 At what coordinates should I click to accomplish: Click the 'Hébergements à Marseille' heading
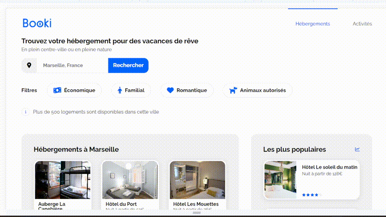76,149
